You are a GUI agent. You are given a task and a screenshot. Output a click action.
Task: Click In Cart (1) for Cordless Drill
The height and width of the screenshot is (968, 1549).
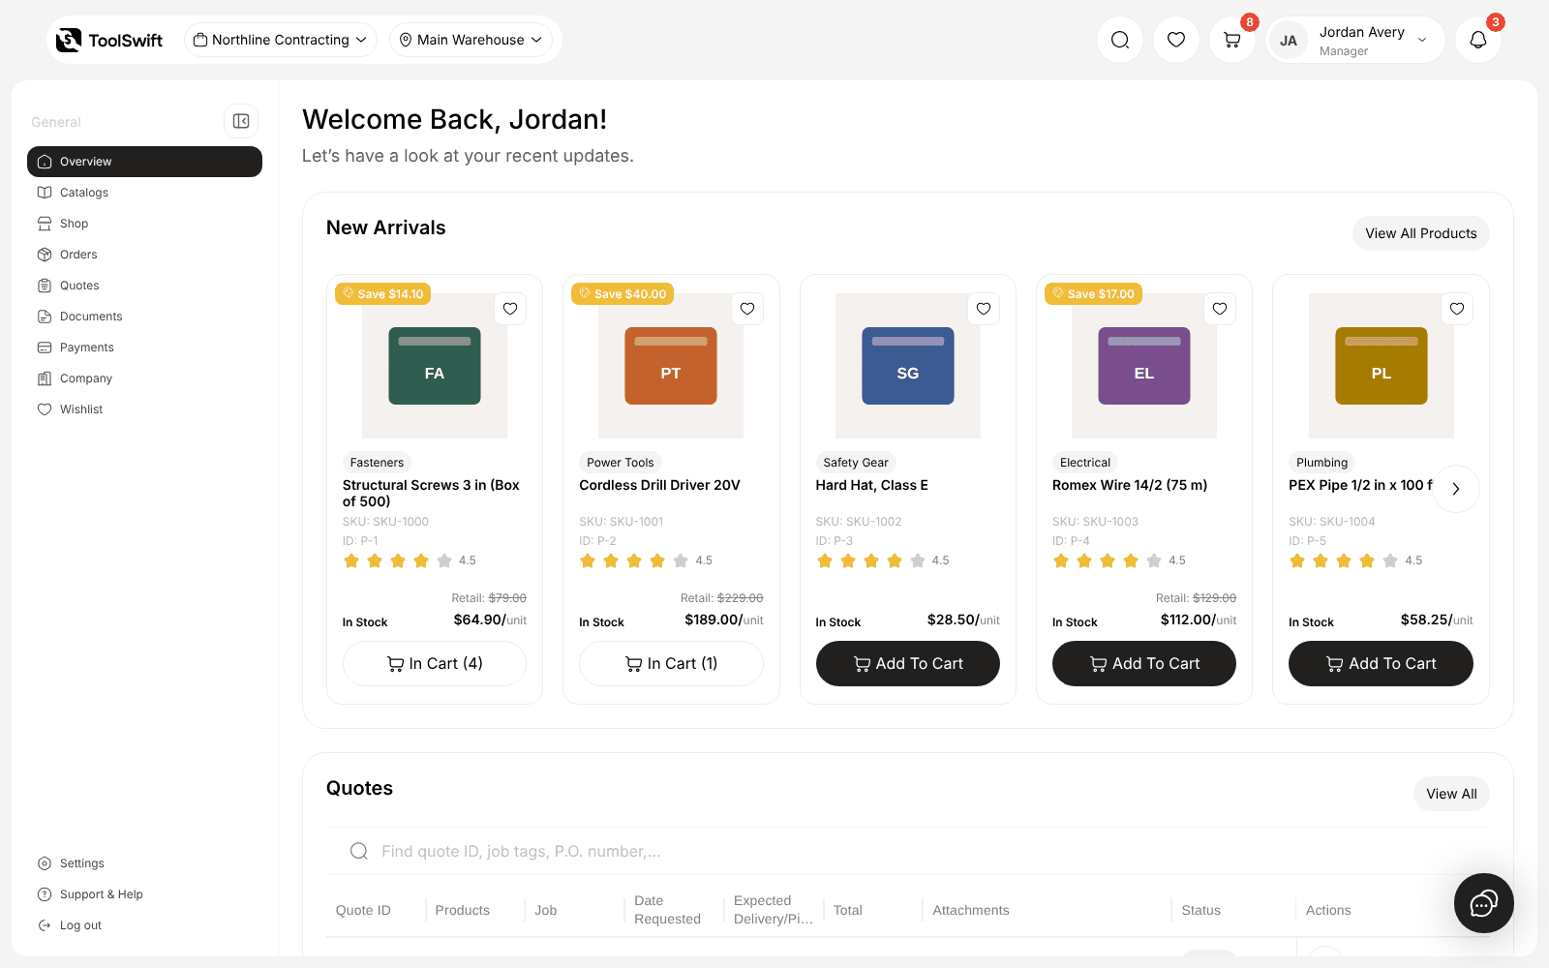(x=671, y=663)
